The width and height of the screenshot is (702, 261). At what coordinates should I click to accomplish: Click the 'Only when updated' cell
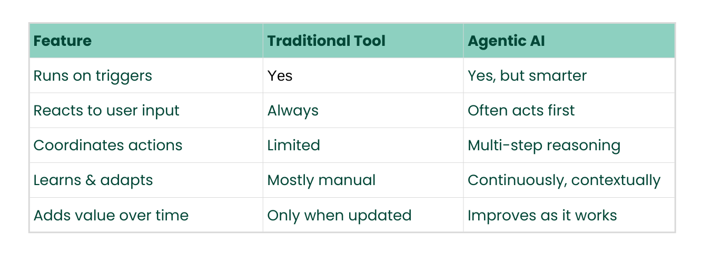click(363, 215)
